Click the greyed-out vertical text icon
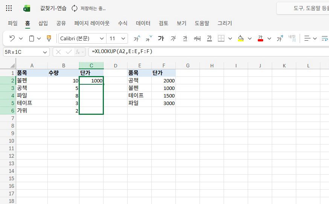This screenshot has height=204, width=329. [292, 38]
